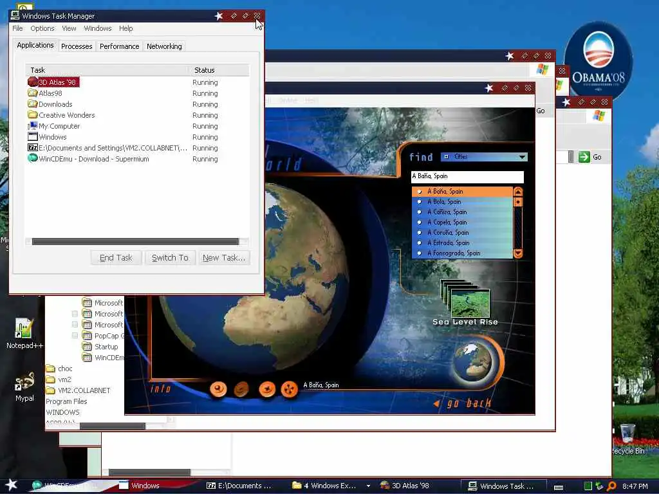The height and width of the screenshot is (494, 659).
Task: Select WINDOWS in the folder tree
Action: (x=62, y=412)
